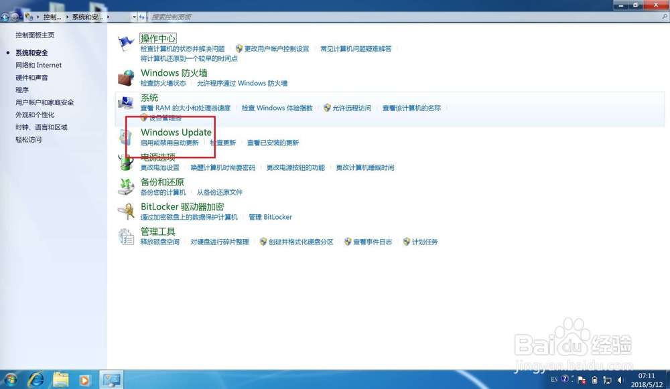Click the 检查更新 link
The width and height of the screenshot is (670, 389).
223,143
